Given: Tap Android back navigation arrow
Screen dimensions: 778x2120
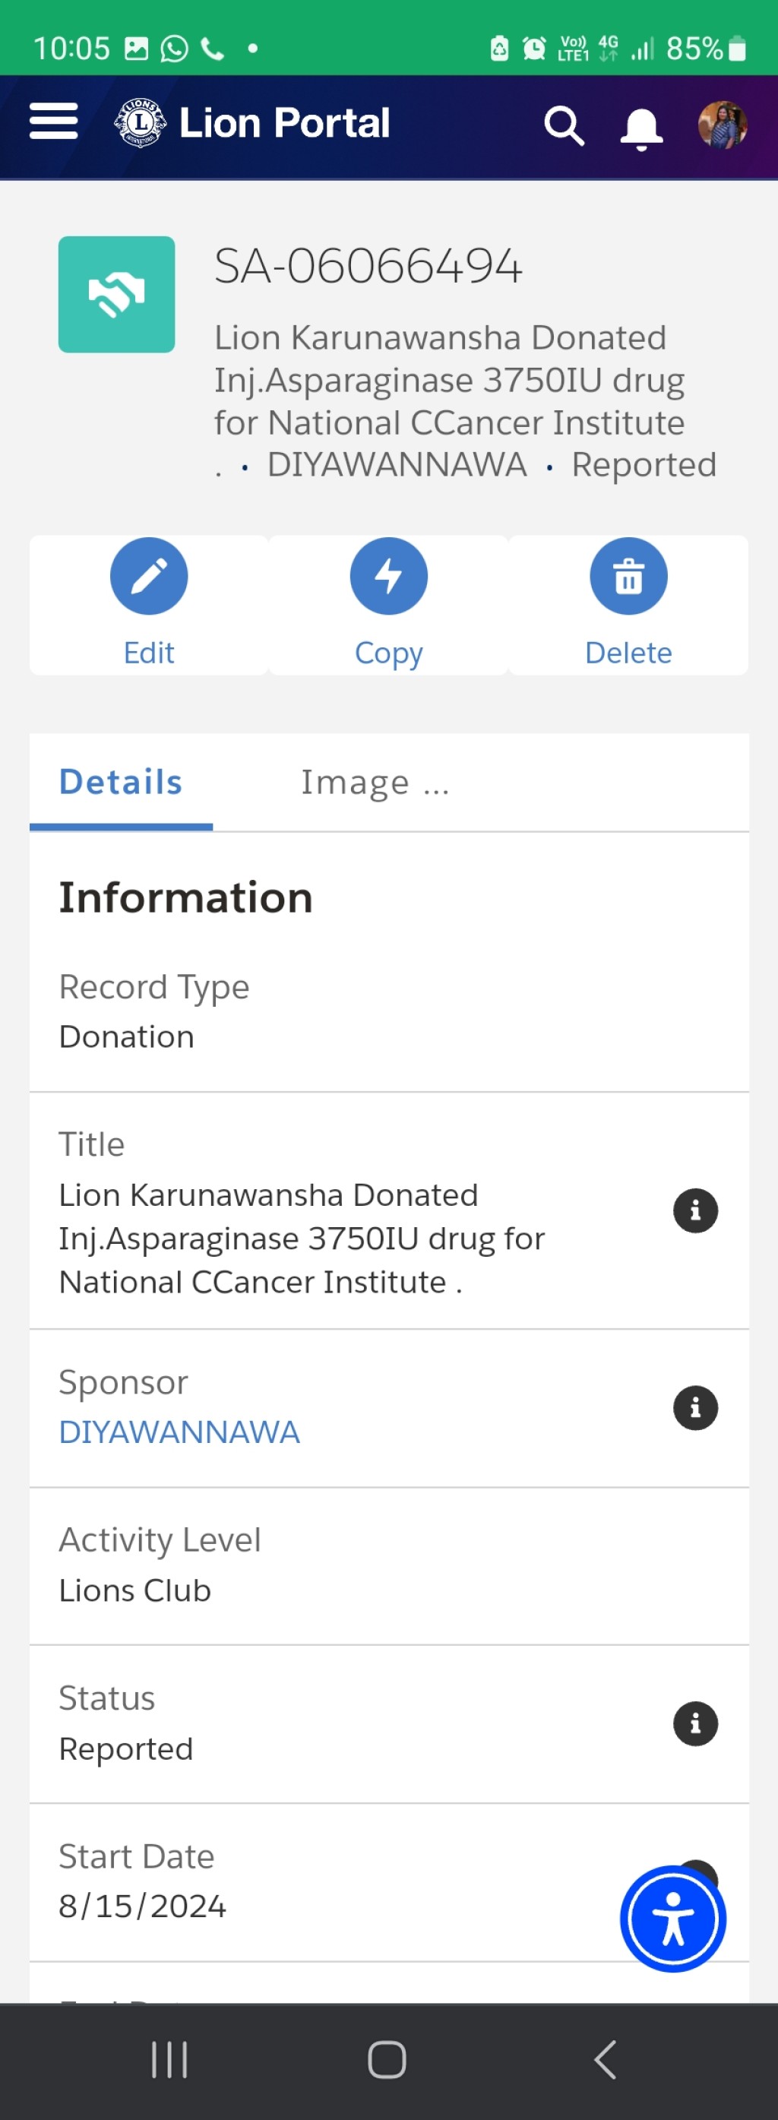Looking at the screenshot, I should point(605,2060).
